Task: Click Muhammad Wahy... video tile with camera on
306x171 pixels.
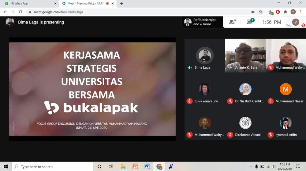Action: coord(286,56)
